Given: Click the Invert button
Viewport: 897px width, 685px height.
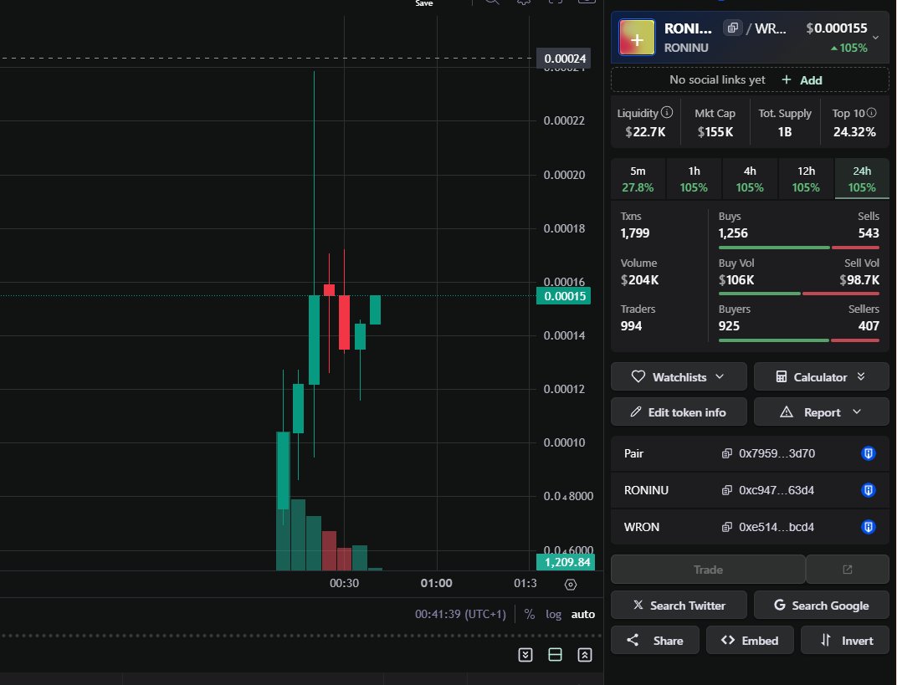Looking at the screenshot, I should [845, 641].
